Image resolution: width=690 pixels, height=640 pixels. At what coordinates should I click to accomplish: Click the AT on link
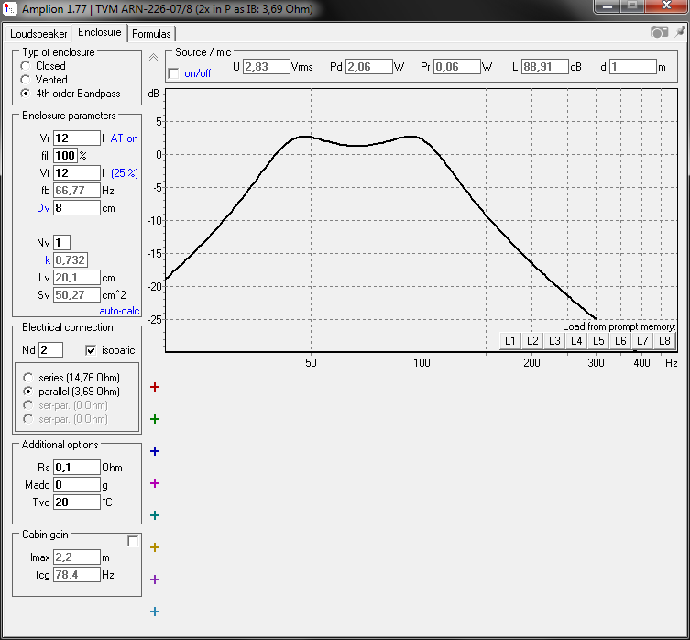(124, 138)
